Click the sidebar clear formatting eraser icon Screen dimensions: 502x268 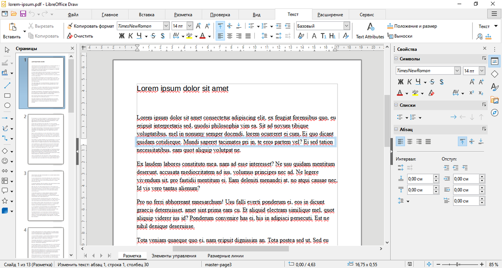click(x=432, y=93)
